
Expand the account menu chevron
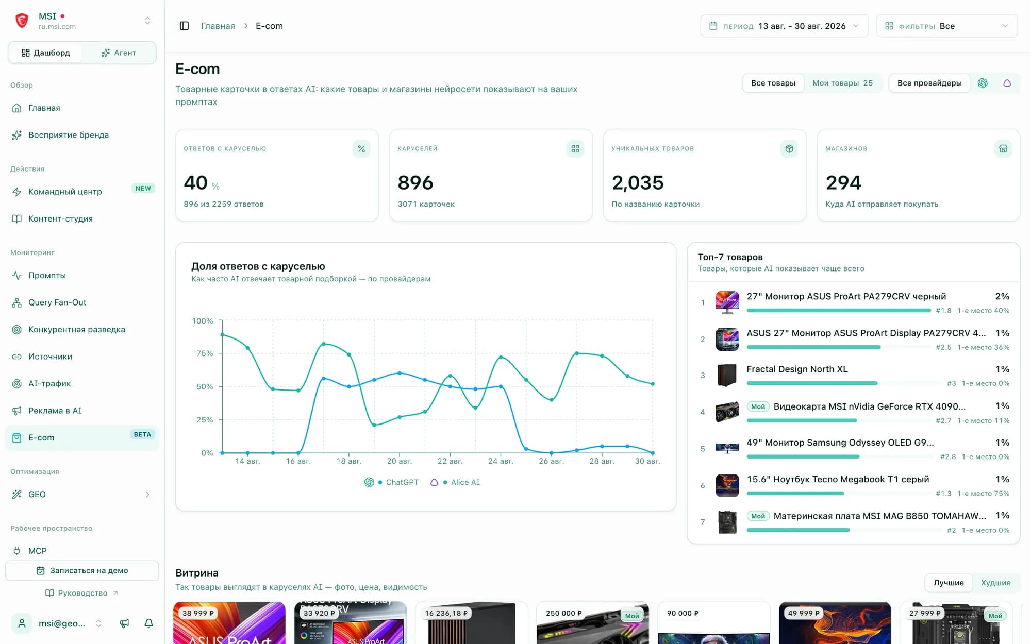98,623
